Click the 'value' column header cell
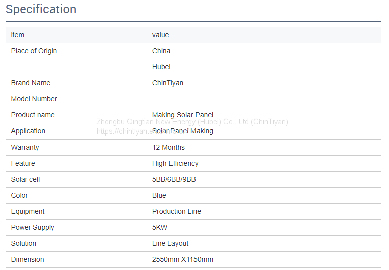Screen dimensions: 389x270 tap(161, 35)
